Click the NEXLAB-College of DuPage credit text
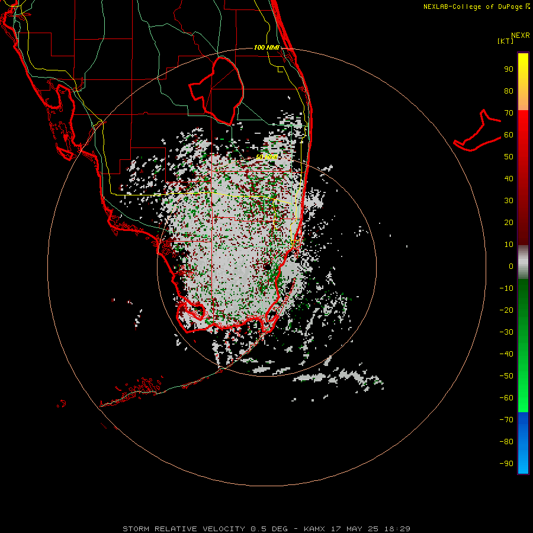The height and width of the screenshot is (533, 533). point(476,7)
